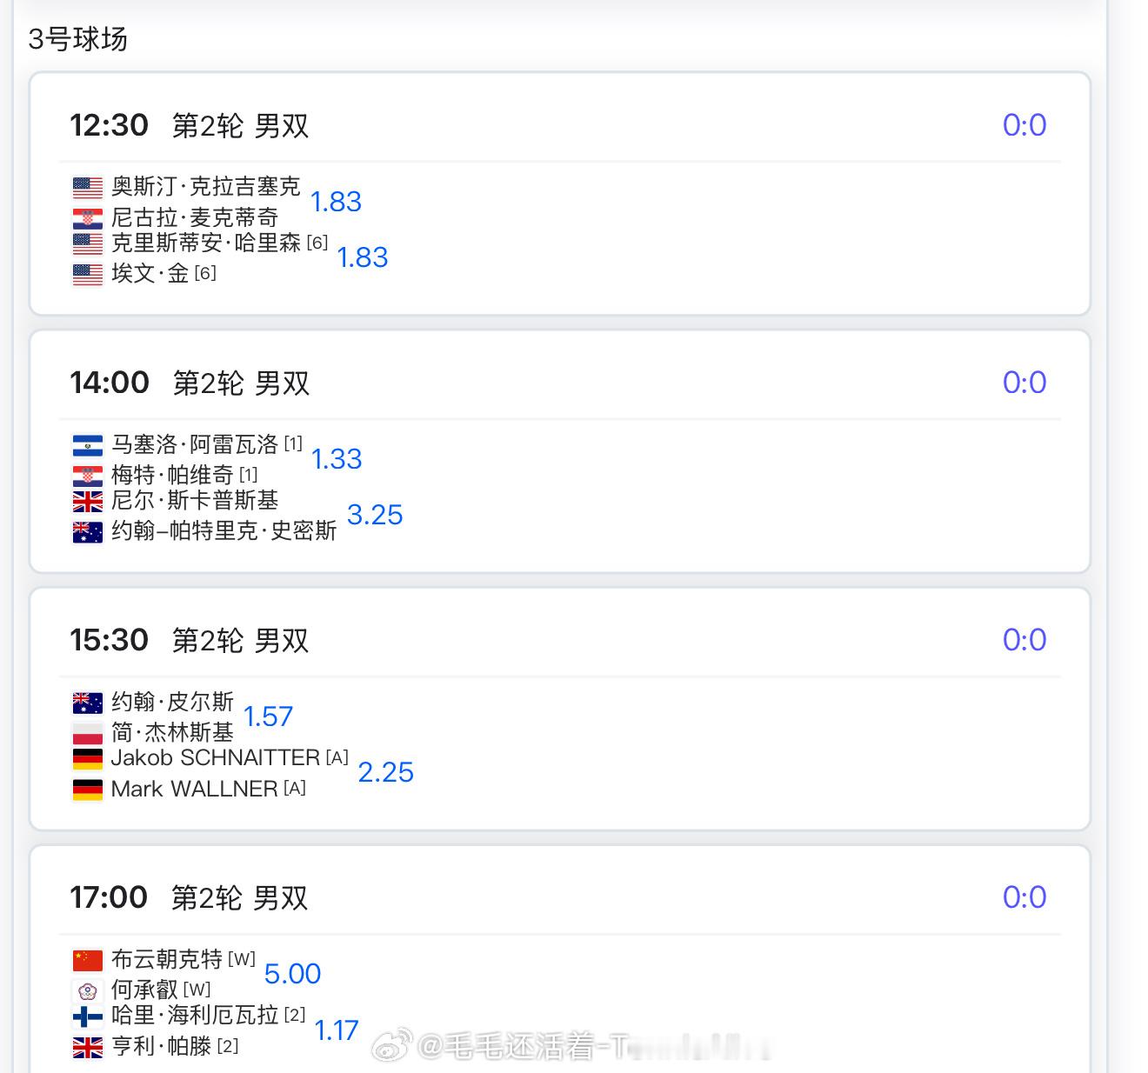The image size is (1148, 1073).
Task: Click the Croatia flag next to 尼古拉·麦克蒂奇
Action: (x=87, y=217)
